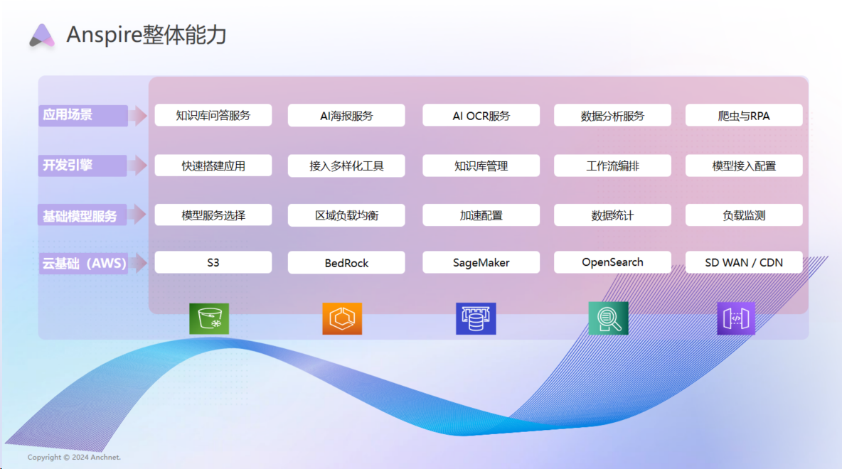Click the OpenSearch service box
The width and height of the screenshot is (842, 469).
tap(612, 262)
